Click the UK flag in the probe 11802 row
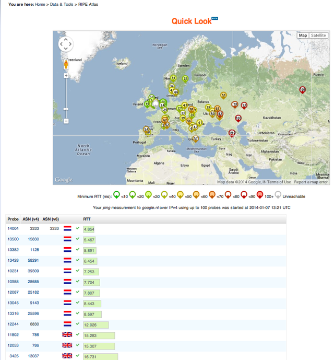Screen dimensions: 334x360 pos(67,334)
